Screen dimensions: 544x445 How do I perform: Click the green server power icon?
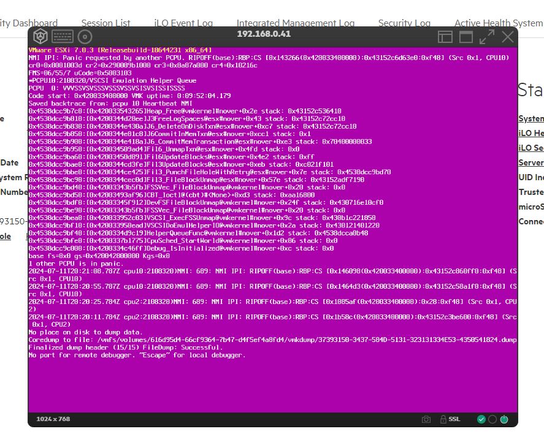[504, 419]
